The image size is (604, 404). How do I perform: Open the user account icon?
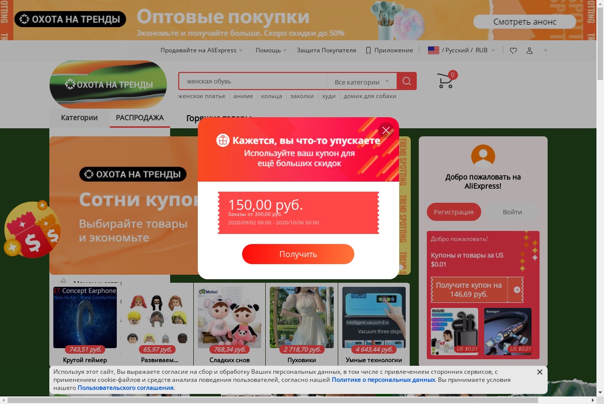click(x=530, y=50)
